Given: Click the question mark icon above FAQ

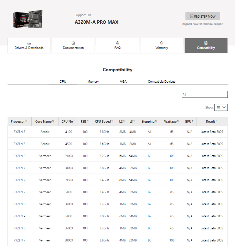Looking at the screenshot, I should pyautogui.click(x=117, y=43).
